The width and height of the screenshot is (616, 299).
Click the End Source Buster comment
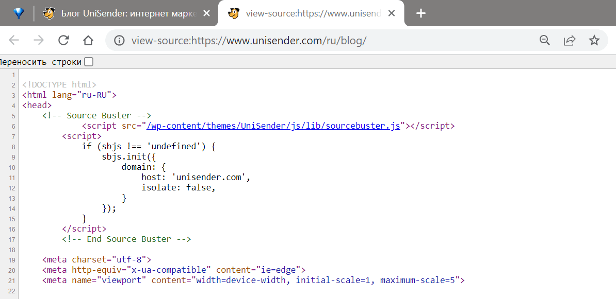(126, 239)
